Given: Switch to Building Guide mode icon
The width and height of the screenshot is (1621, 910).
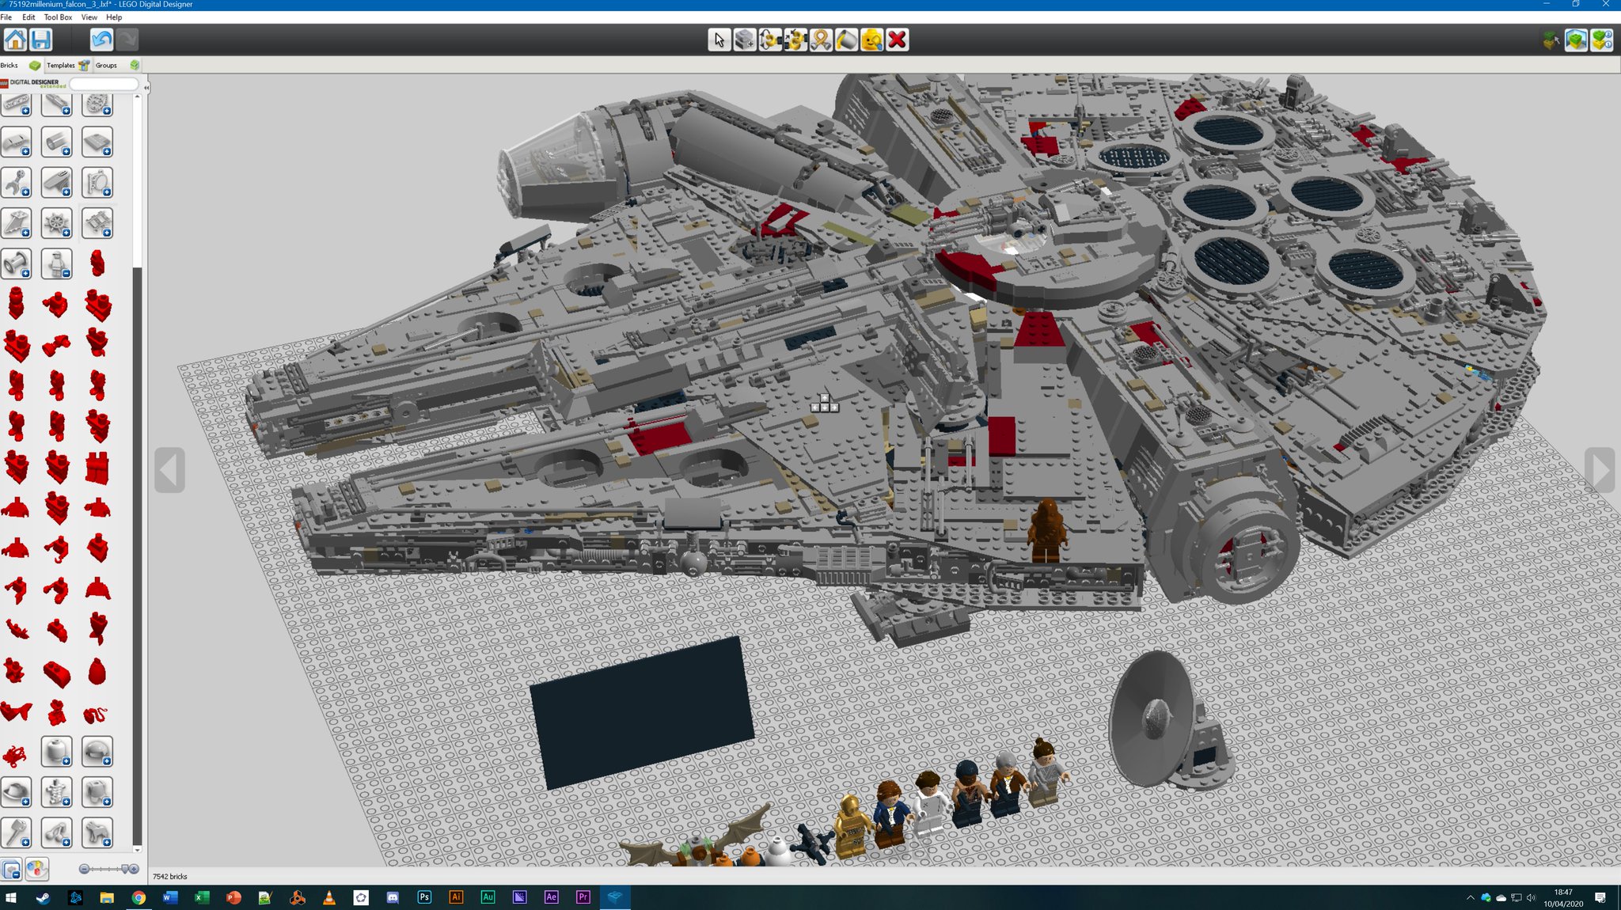Looking at the screenshot, I should point(1601,40).
